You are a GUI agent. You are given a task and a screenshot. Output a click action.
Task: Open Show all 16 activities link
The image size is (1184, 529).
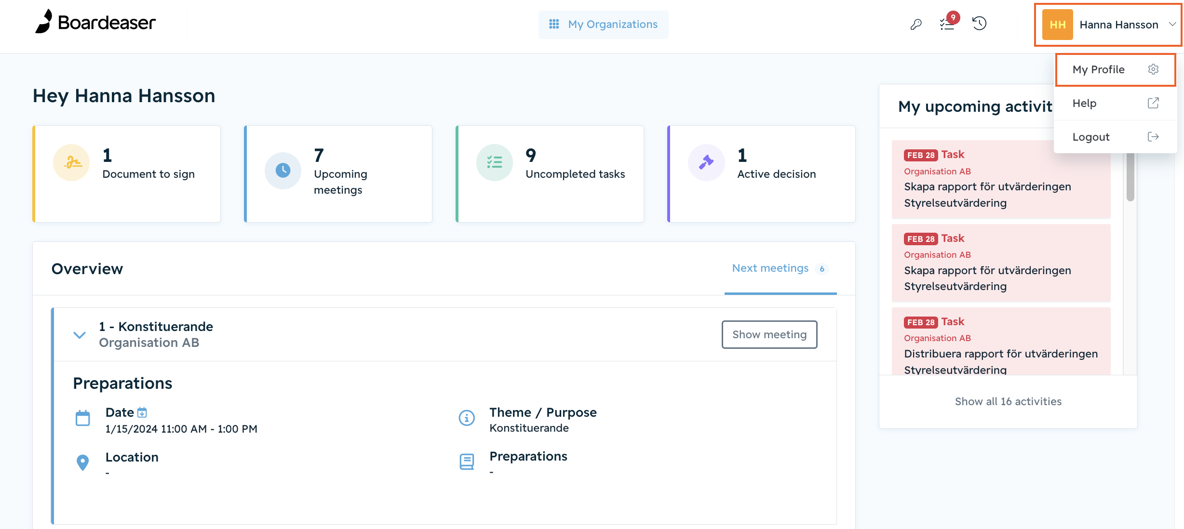point(1008,401)
